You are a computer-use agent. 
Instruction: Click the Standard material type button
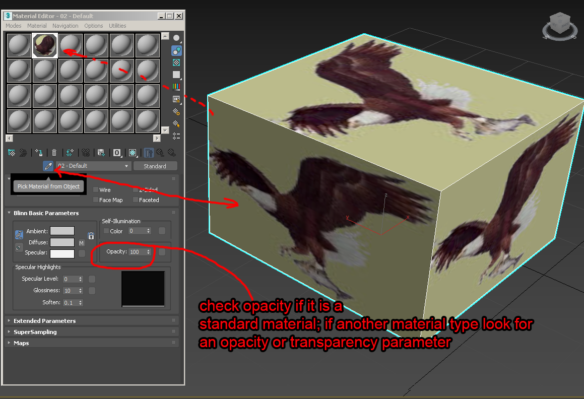(x=155, y=166)
